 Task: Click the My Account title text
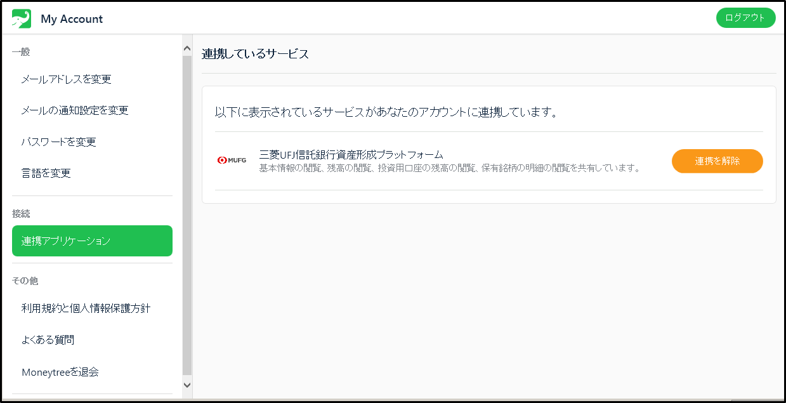[x=72, y=19]
